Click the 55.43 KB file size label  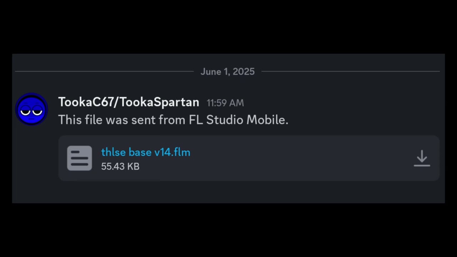click(120, 166)
